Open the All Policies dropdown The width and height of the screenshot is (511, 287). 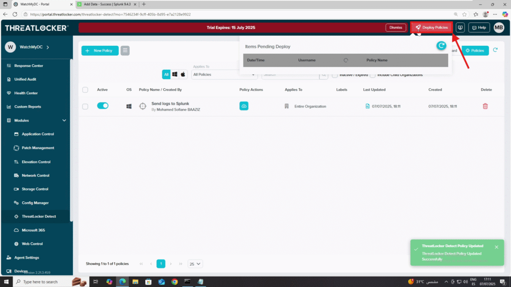(224, 75)
